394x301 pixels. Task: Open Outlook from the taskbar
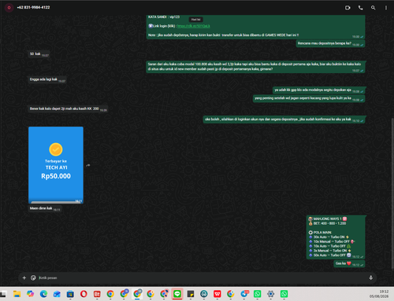(x=57, y=294)
